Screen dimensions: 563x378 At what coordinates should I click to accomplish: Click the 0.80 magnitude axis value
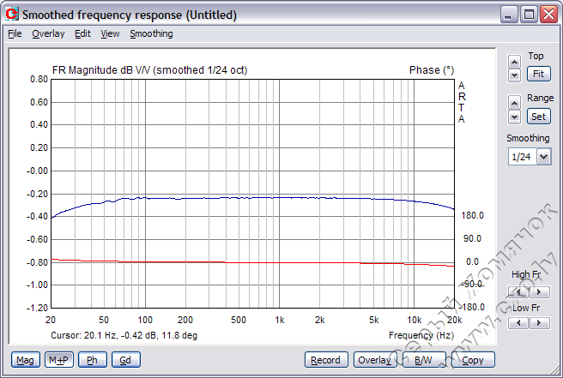39,79
